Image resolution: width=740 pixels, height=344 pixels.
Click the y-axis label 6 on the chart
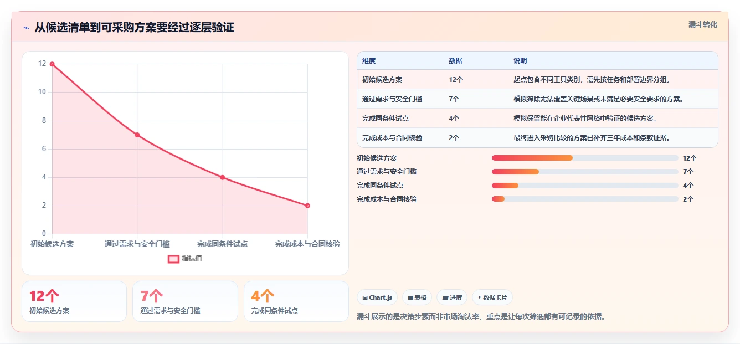pyautogui.click(x=44, y=149)
